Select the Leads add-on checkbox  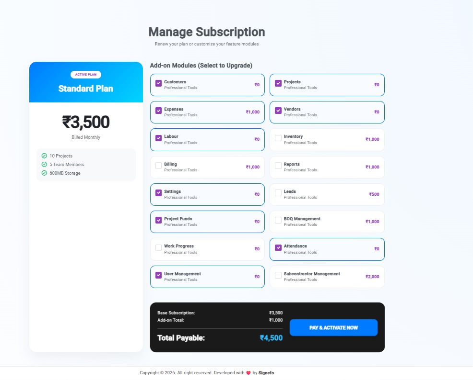[278, 193]
